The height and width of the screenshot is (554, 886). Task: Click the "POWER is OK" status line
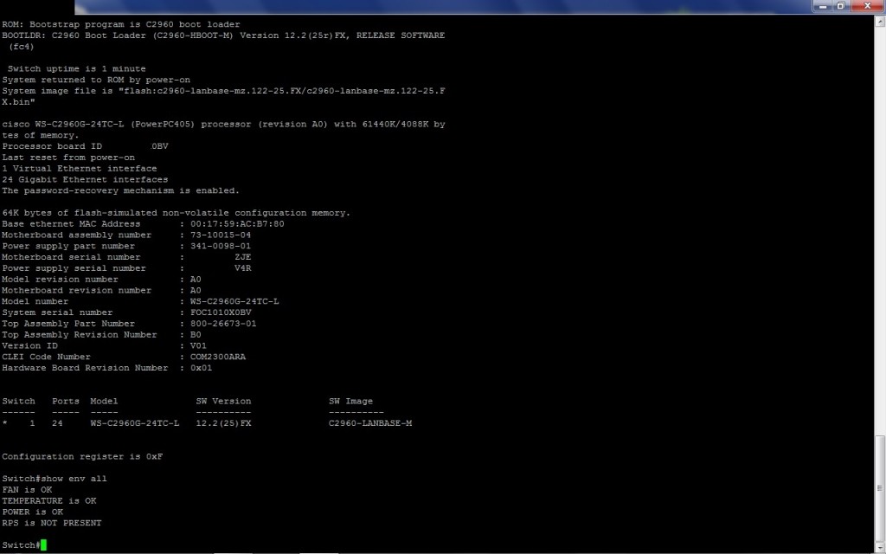[33, 512]
